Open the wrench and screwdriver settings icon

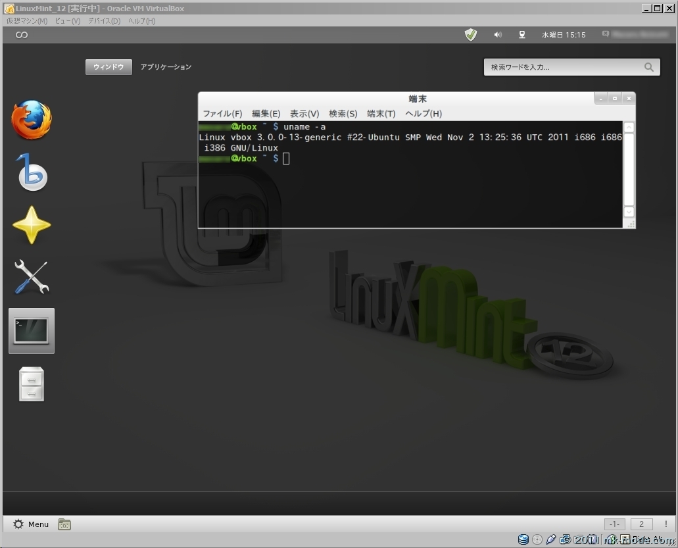[x=32, y=277]
